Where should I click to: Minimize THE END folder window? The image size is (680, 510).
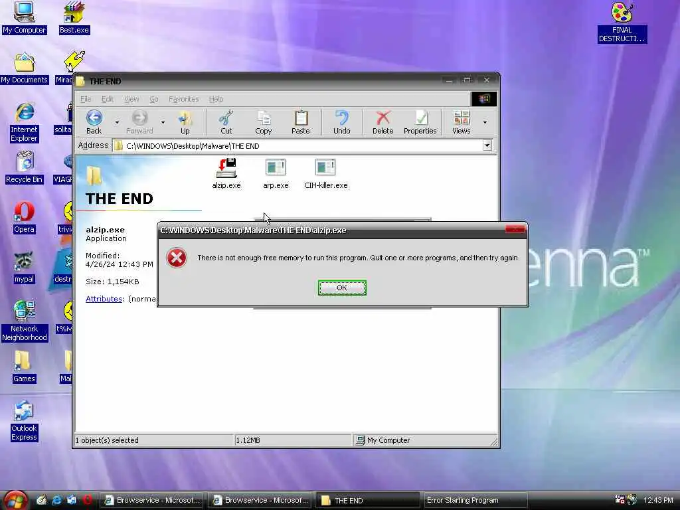[449, 80]
